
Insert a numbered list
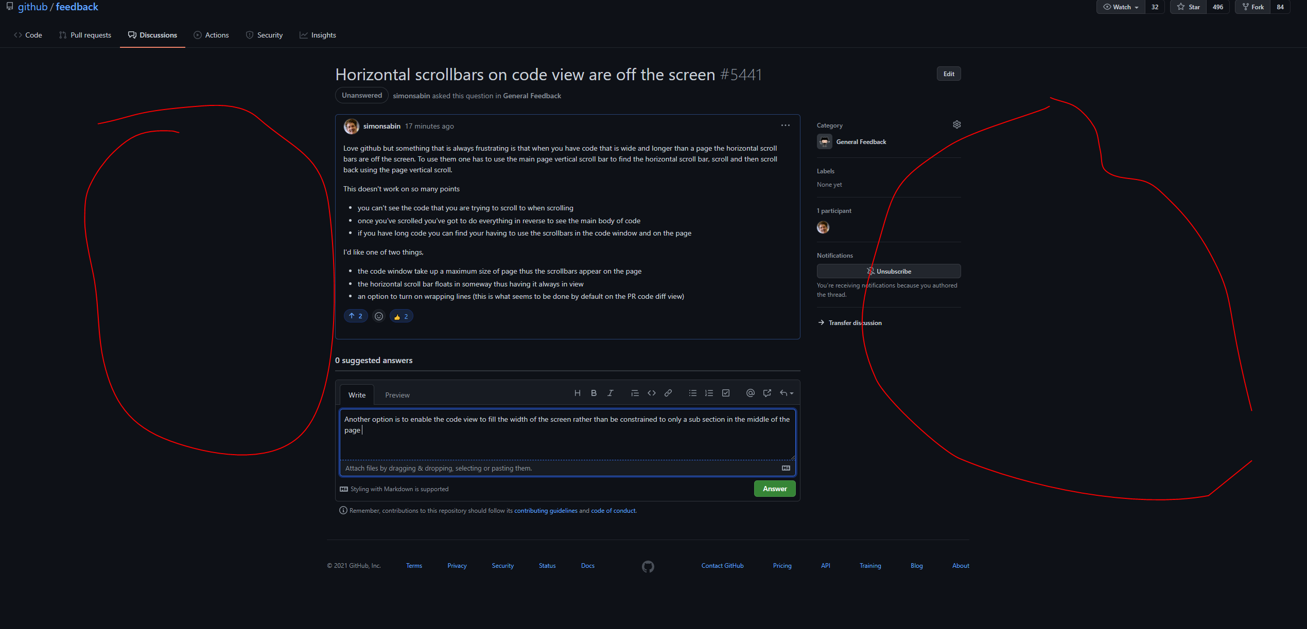[x=709, y=393]
